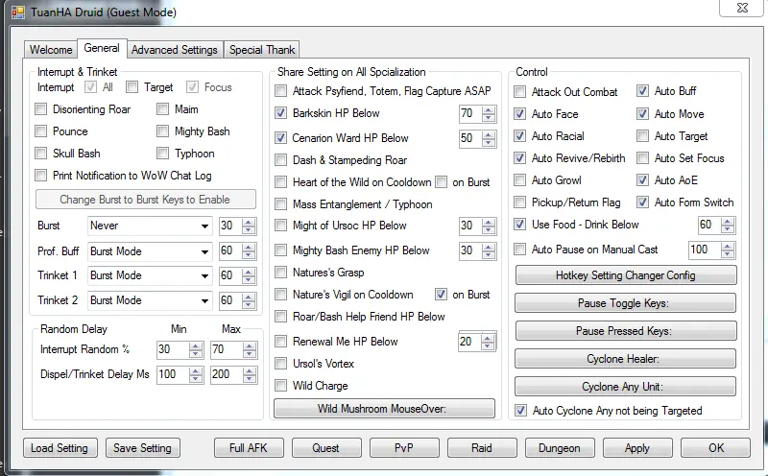The image size is (768, 476).
Task: Open the Trinket 2 mode dropdown
Action: click(150, 300)
